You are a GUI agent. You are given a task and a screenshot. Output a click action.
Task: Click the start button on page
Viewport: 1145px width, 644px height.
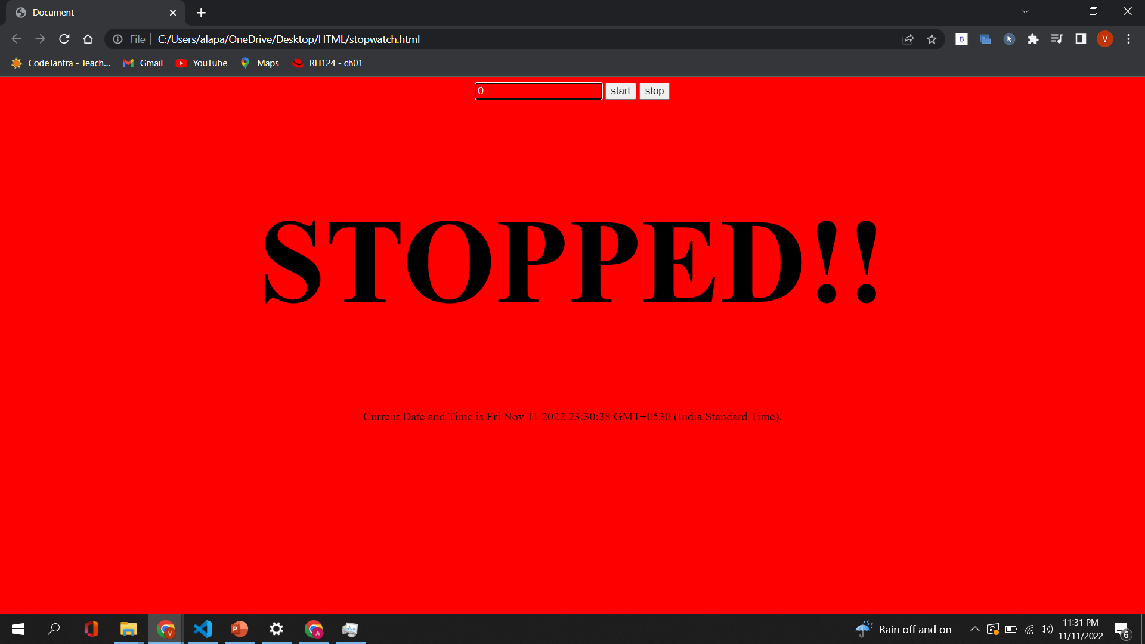(x=620, y=91)
